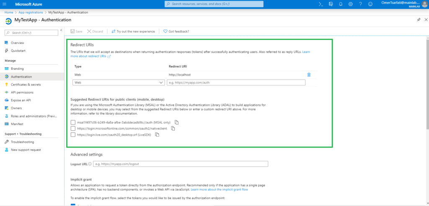Open Certificates & secrets in sidebar
The image size is (429, 206).
click(x=26, y=84)
